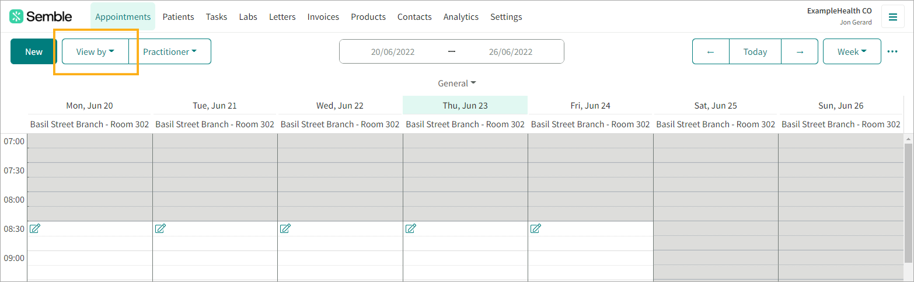Image resolution: width=914 pixels, height=282 pixels.
Task: Select the Analytics menu item
Action: point(461,17)
